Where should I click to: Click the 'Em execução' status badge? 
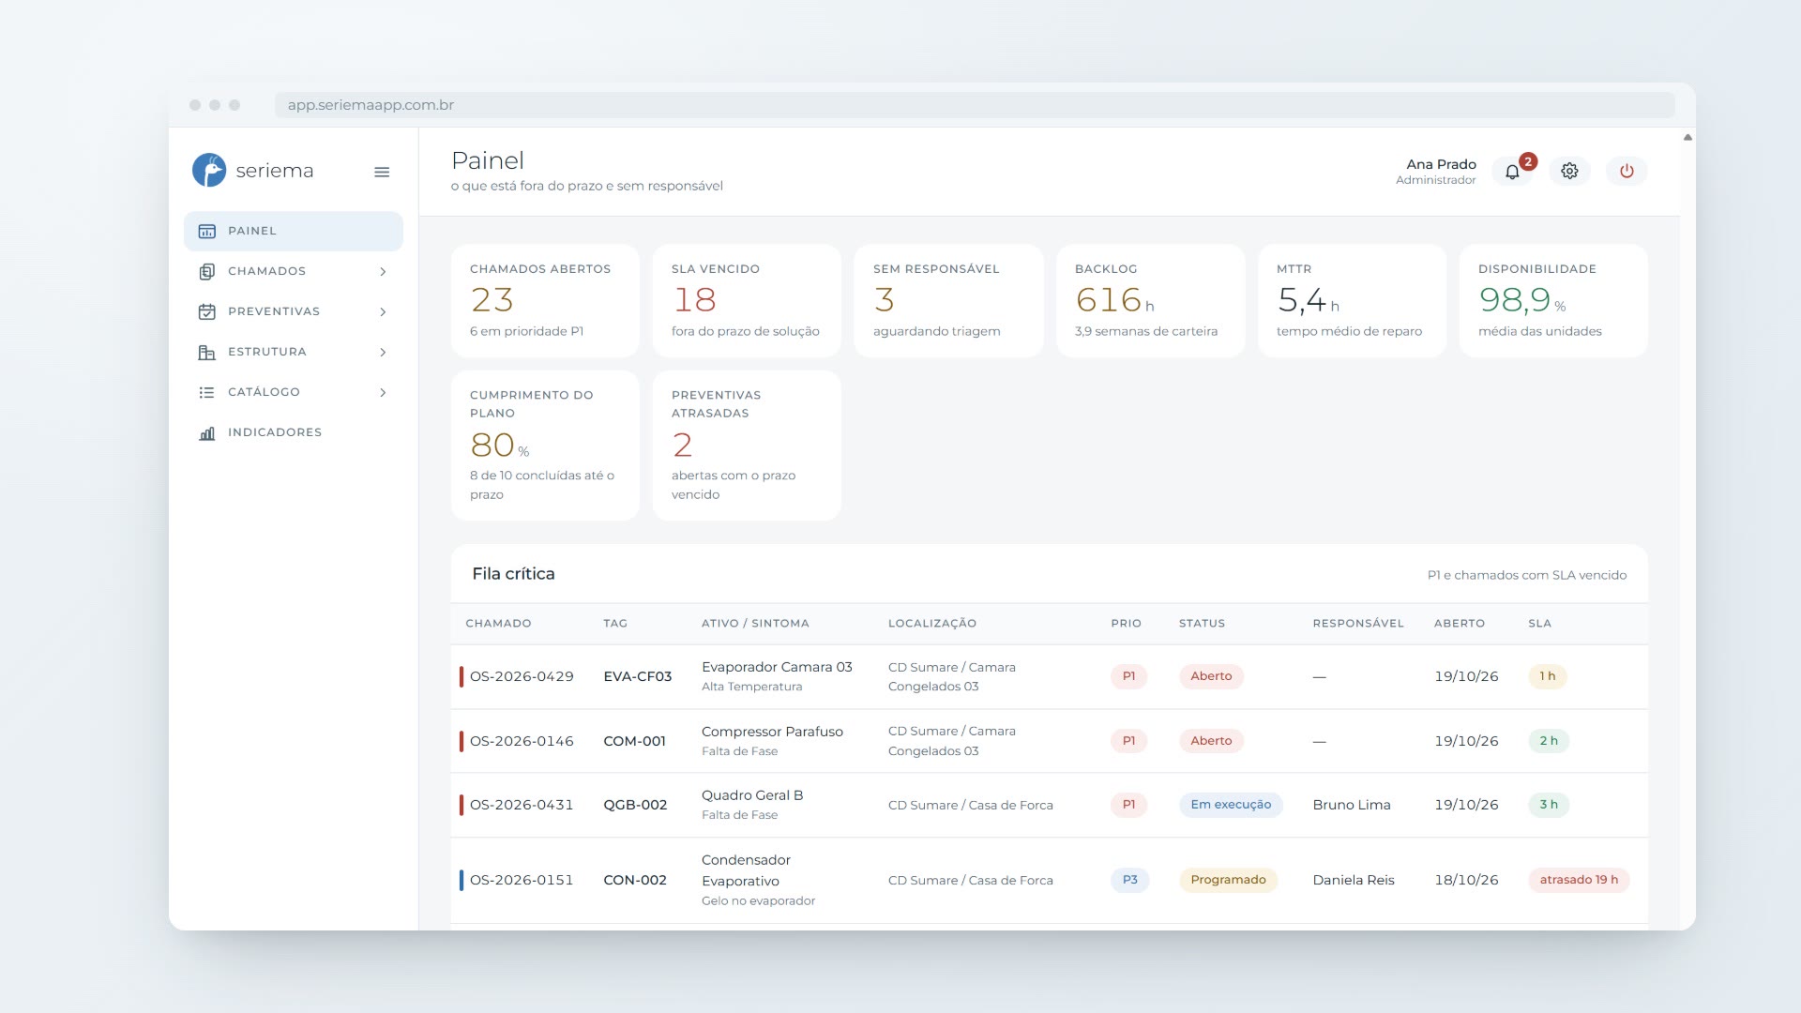pyautogui.click(x=1231, y=805)
